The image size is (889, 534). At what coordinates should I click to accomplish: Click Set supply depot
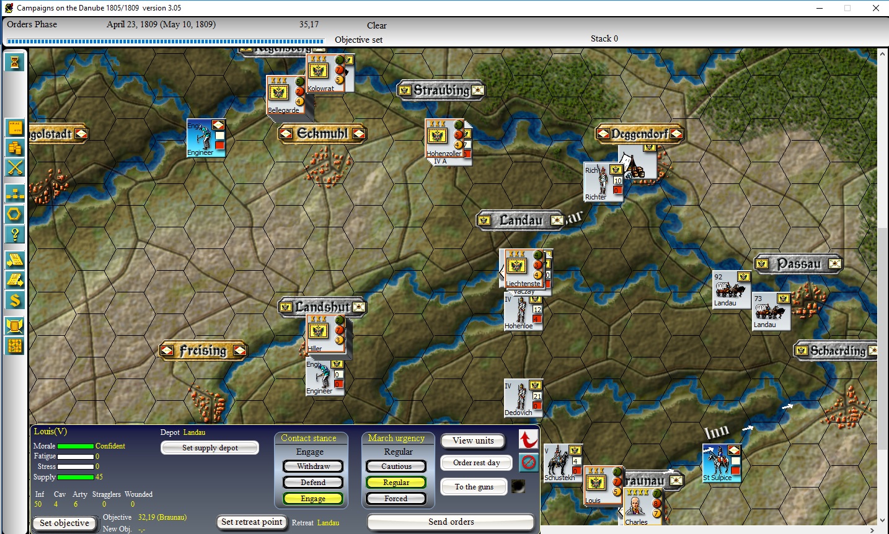(x=210, y=448)
